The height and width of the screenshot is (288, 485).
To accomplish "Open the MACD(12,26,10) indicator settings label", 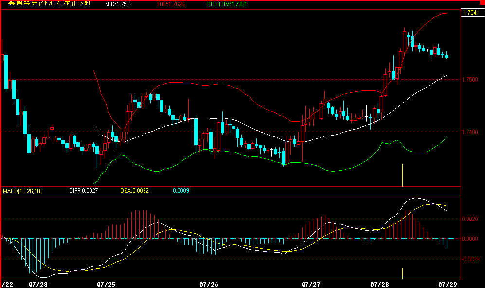I will coord(22,191).
